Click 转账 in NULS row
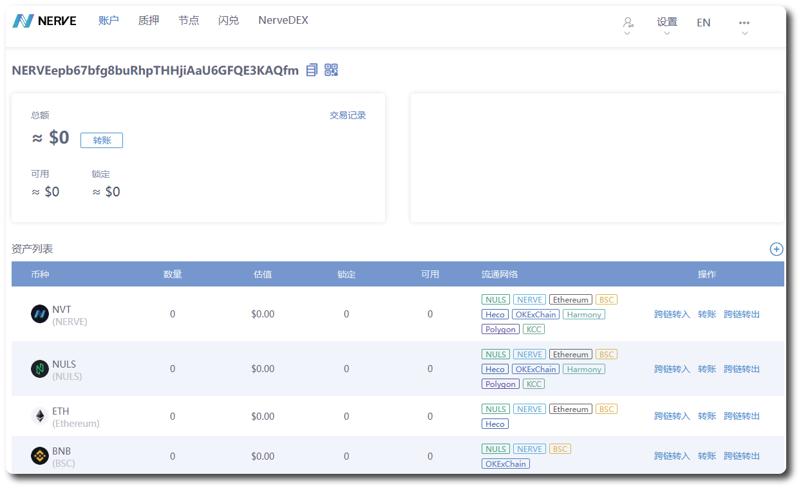 tap(707, 369)
